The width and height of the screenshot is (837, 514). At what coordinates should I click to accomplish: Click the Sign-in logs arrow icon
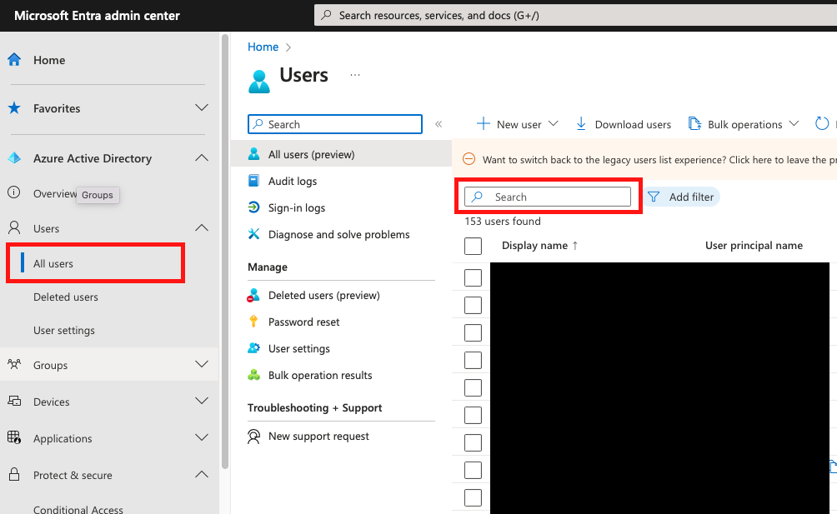[x=254, y=207]
